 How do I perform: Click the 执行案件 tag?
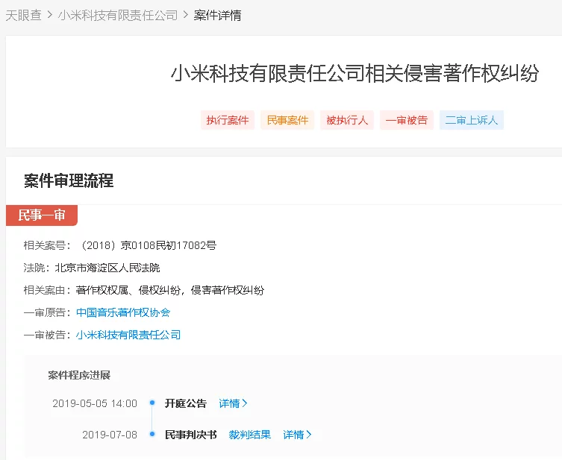228,120
